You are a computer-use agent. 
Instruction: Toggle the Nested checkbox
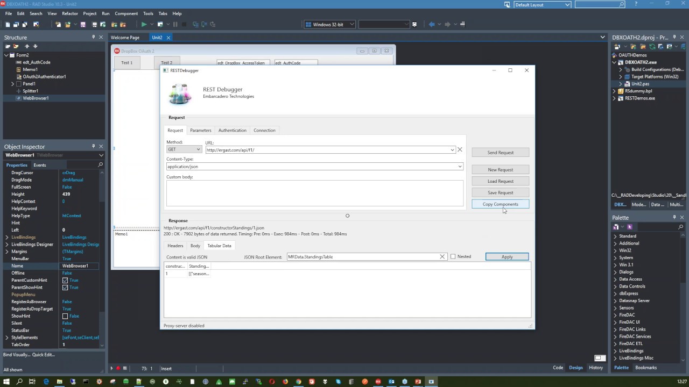[453, 256]
